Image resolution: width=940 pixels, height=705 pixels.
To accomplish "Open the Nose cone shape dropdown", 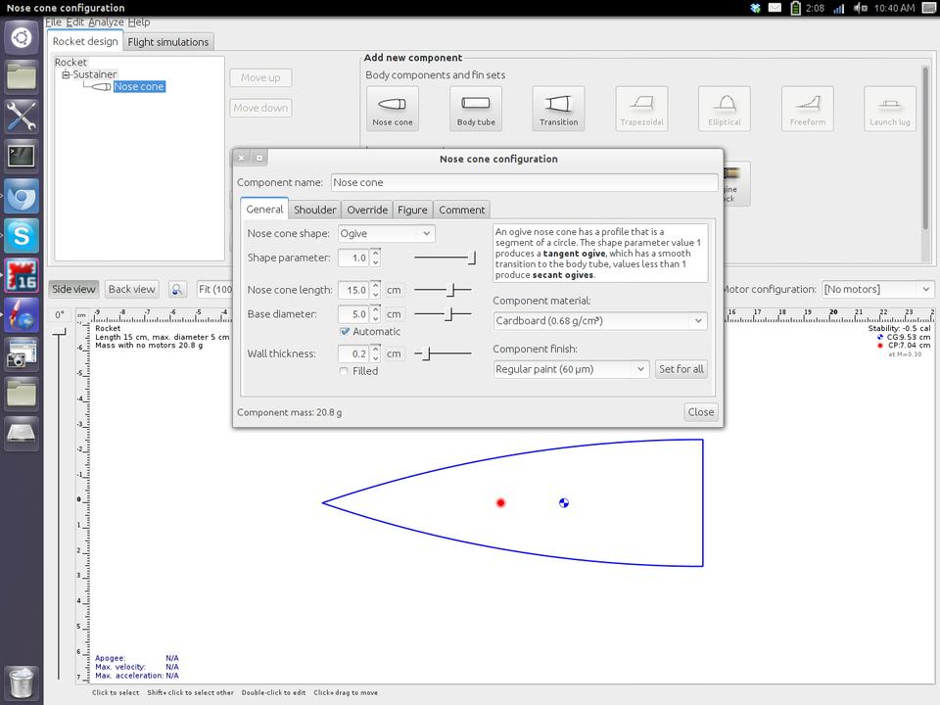I will coord(386,233).
